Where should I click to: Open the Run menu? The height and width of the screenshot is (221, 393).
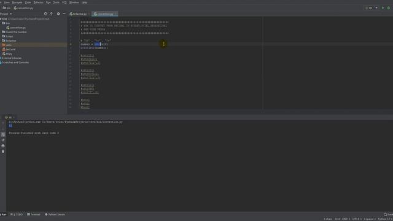click(x=48, y=2)
